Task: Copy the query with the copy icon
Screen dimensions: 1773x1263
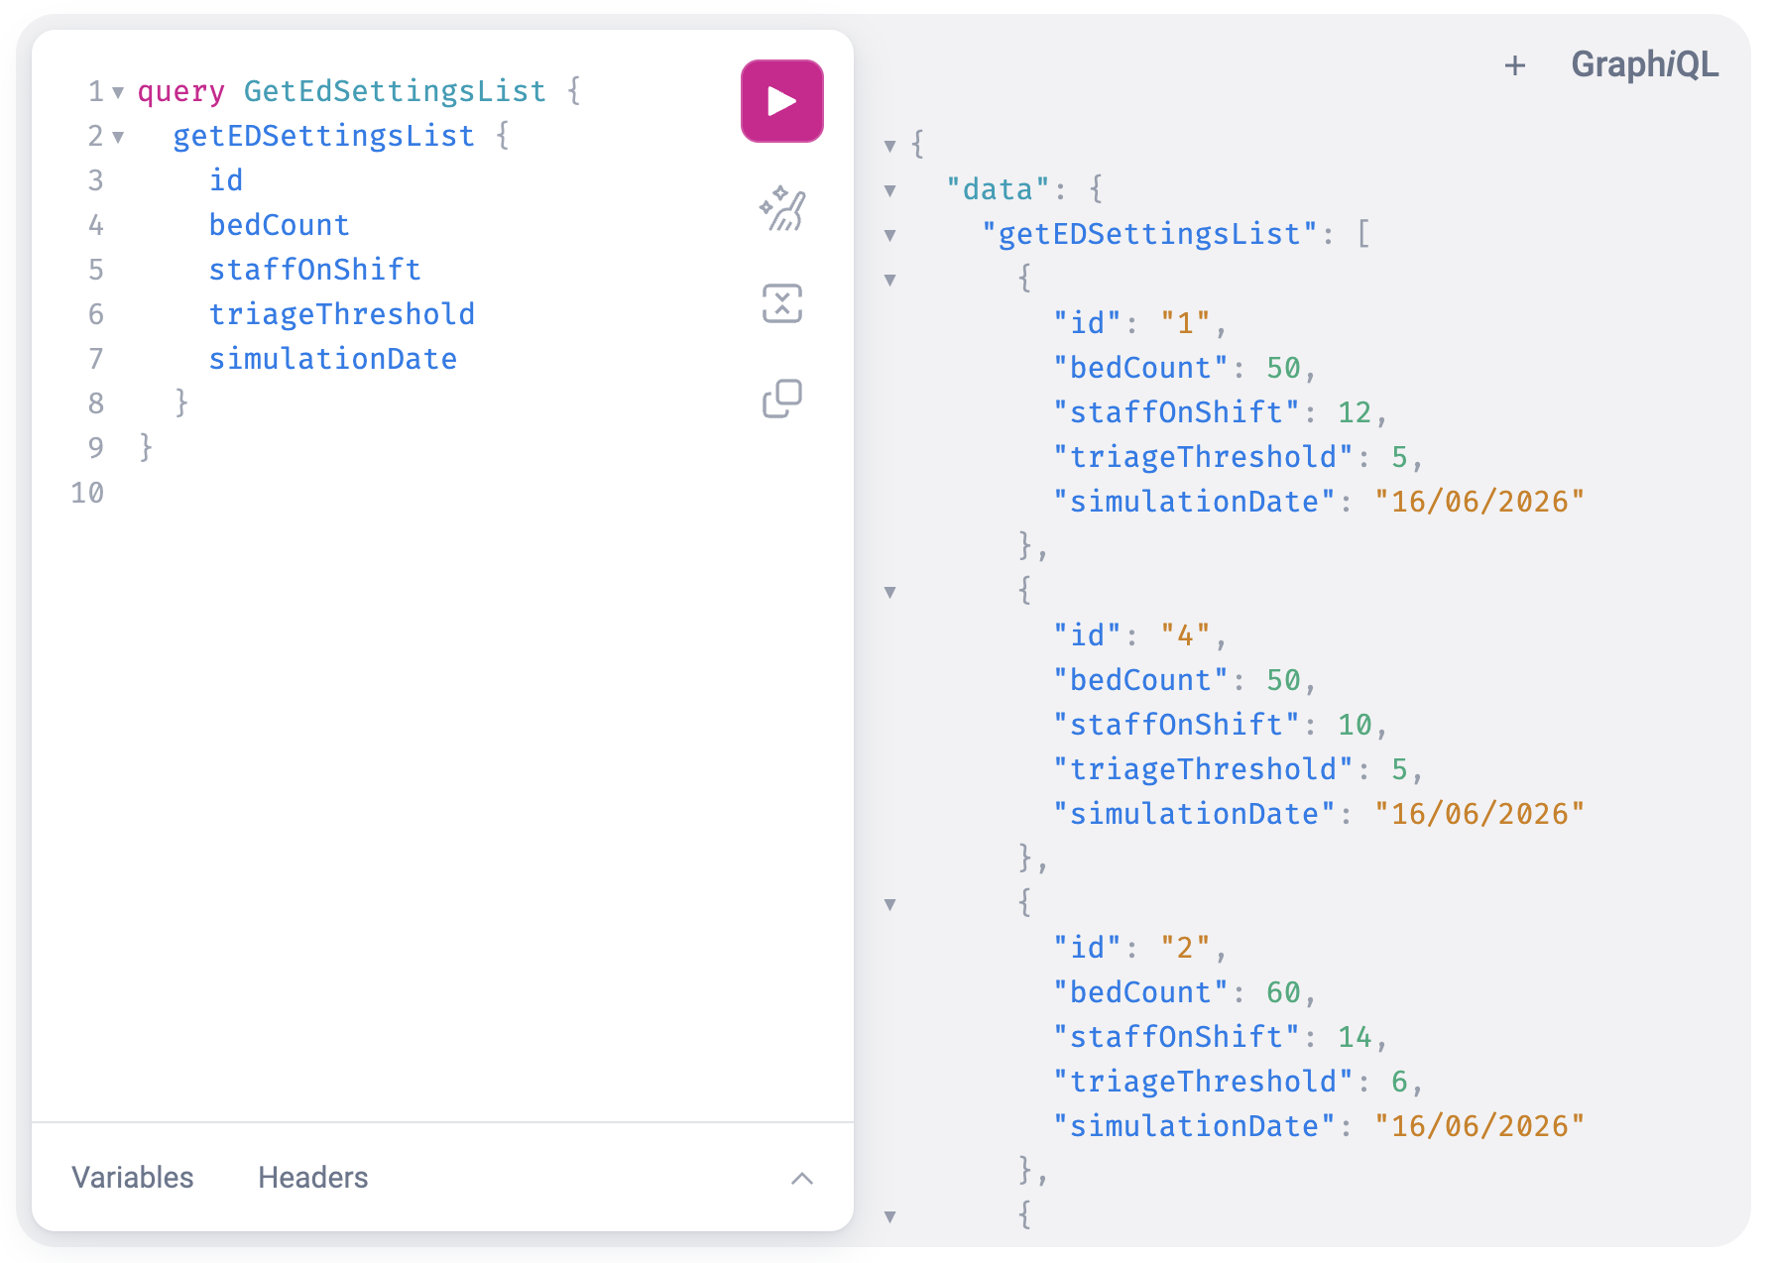Action: tap(781, 399)
